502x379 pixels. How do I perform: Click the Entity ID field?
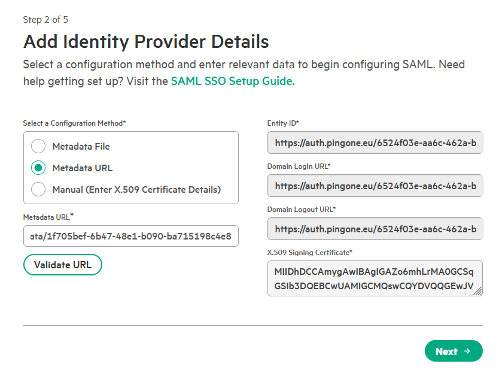tap(375, 143)
